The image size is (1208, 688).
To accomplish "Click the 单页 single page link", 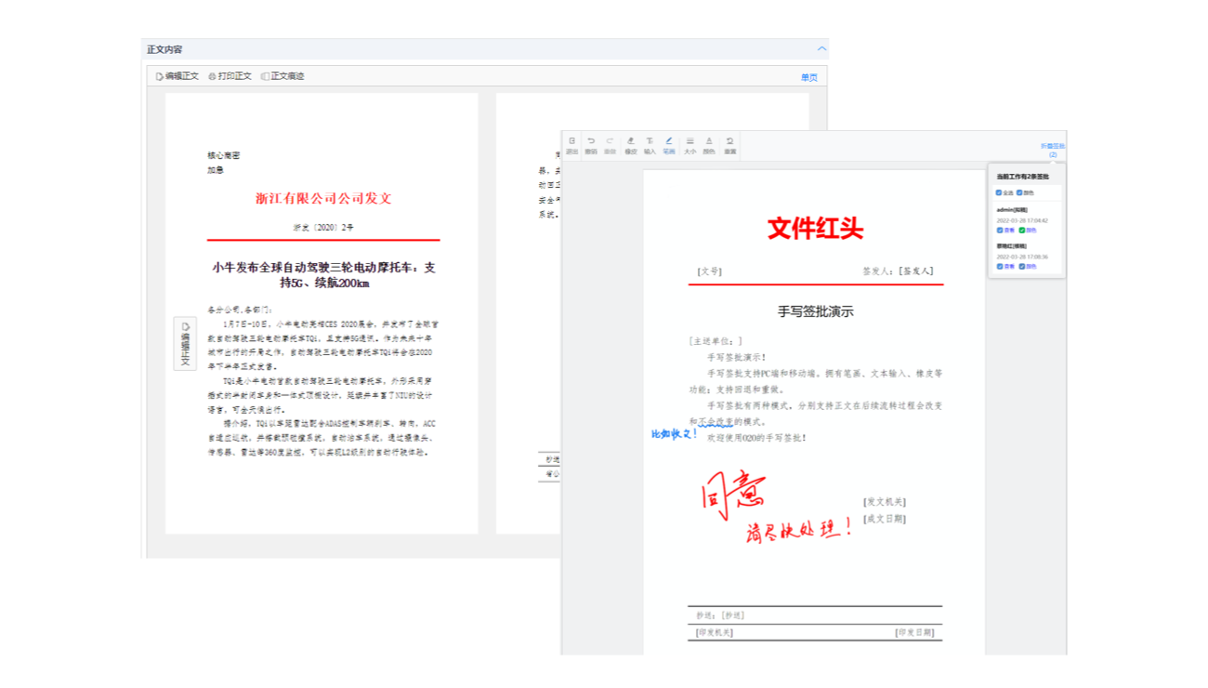I will (x=808, y=77).
